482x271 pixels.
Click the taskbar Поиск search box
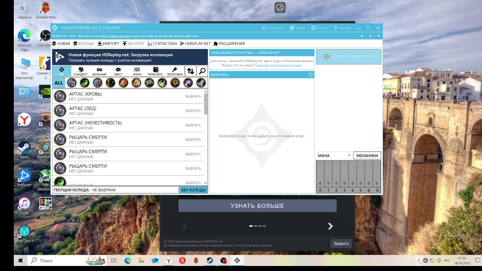tap(67, 261)
